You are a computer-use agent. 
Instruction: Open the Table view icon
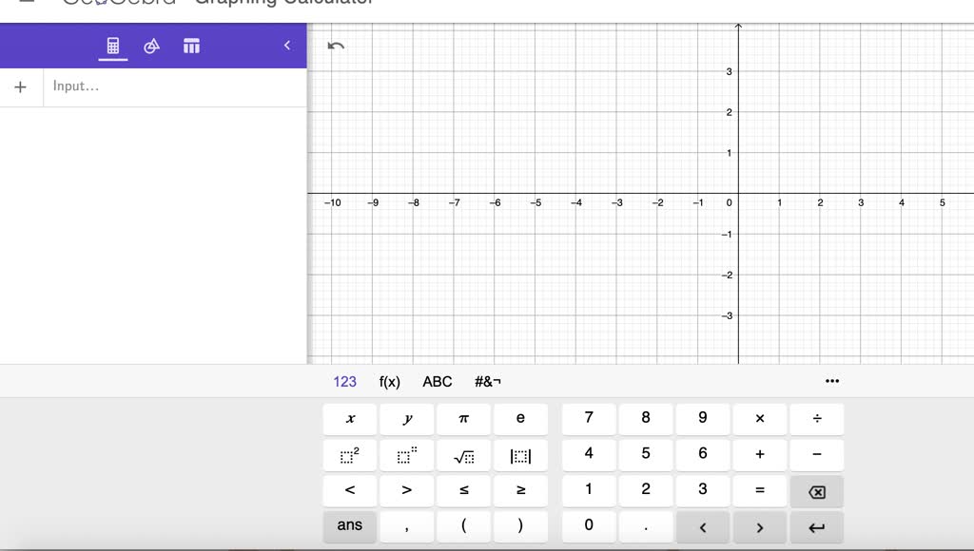coord(191,46)
